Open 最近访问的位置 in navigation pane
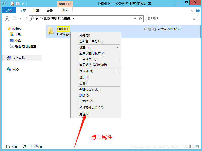Viewport: 202px width, 151px height. [26, 46]
